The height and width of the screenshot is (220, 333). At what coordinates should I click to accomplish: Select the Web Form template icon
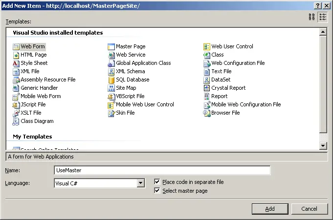[16, 47]
